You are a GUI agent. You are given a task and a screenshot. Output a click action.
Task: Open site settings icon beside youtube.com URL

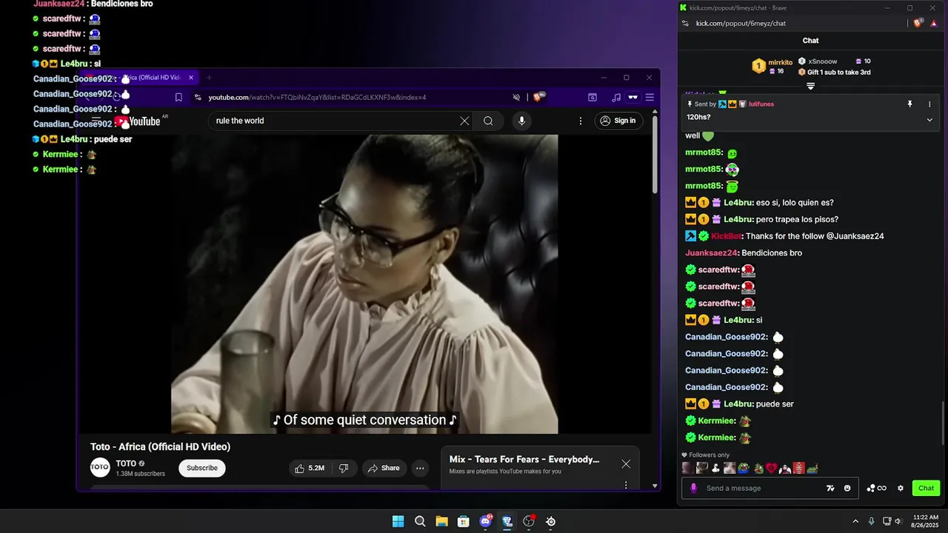click(198, 98)
